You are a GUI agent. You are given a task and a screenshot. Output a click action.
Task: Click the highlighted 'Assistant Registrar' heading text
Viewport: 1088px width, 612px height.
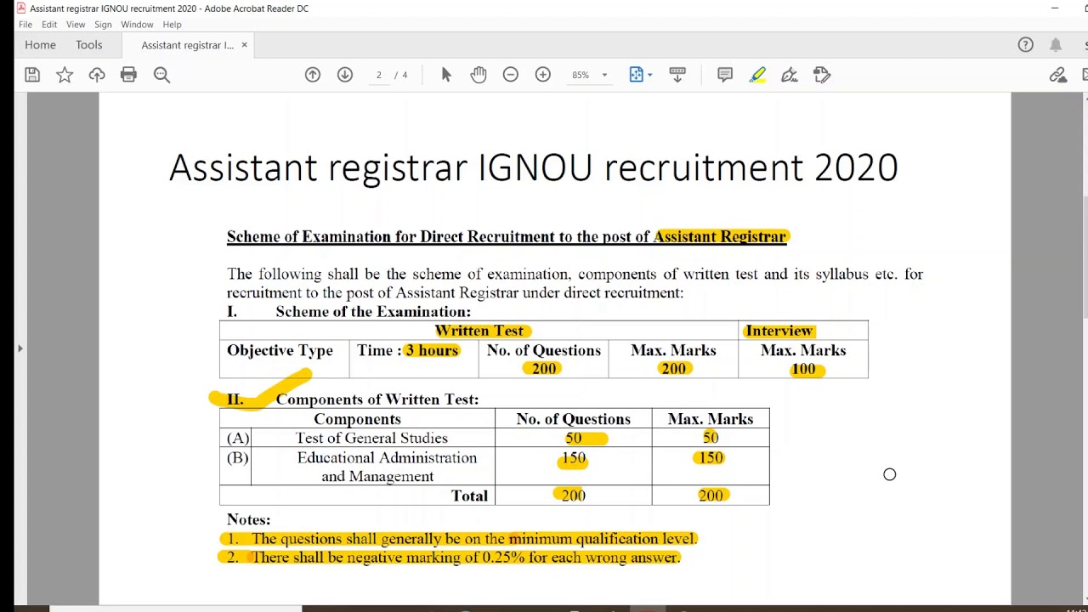(720, 236)
